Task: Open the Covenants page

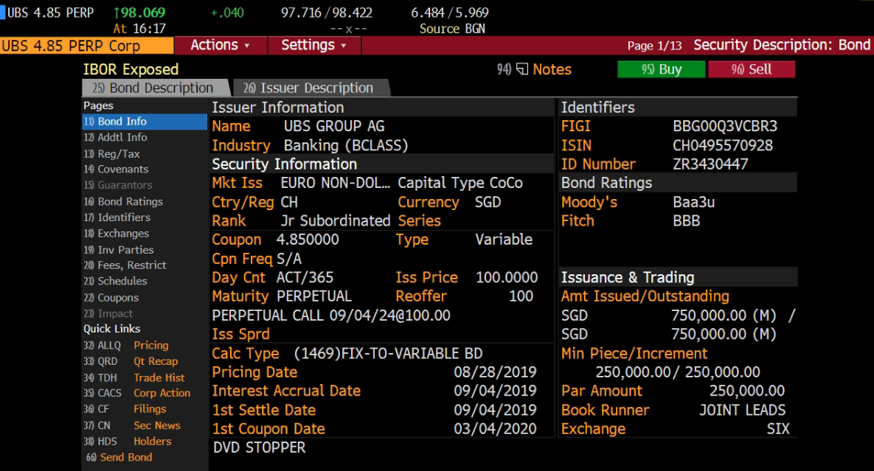Action: tap(116, 170)
